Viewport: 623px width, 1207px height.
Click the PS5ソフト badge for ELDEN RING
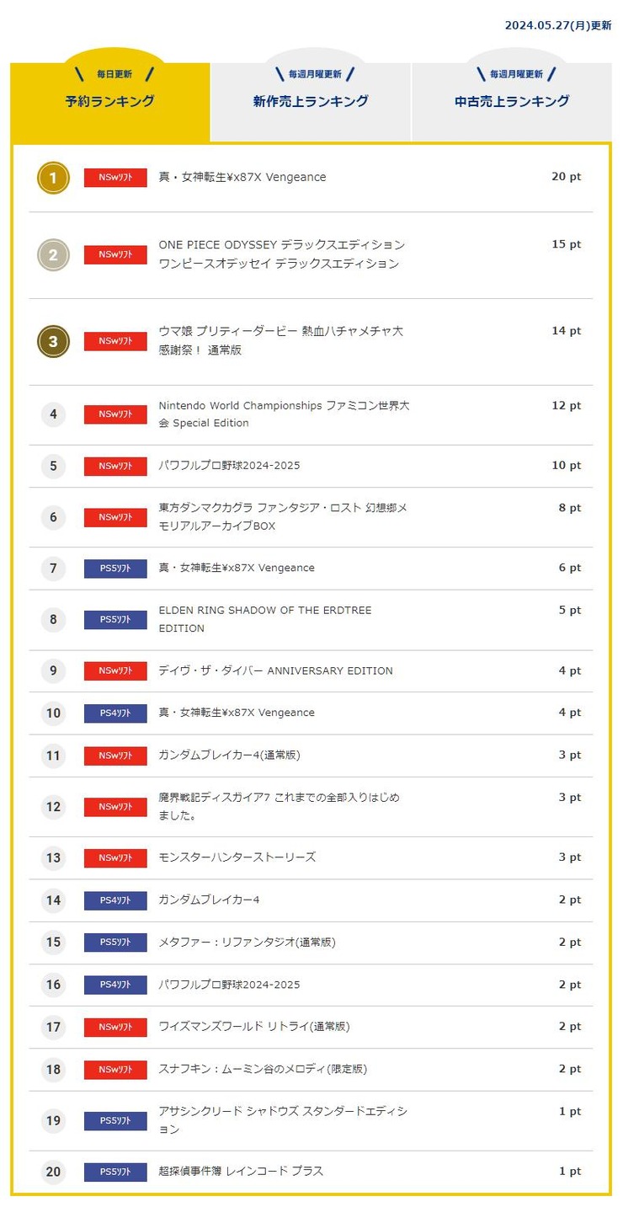coord(115,620)
